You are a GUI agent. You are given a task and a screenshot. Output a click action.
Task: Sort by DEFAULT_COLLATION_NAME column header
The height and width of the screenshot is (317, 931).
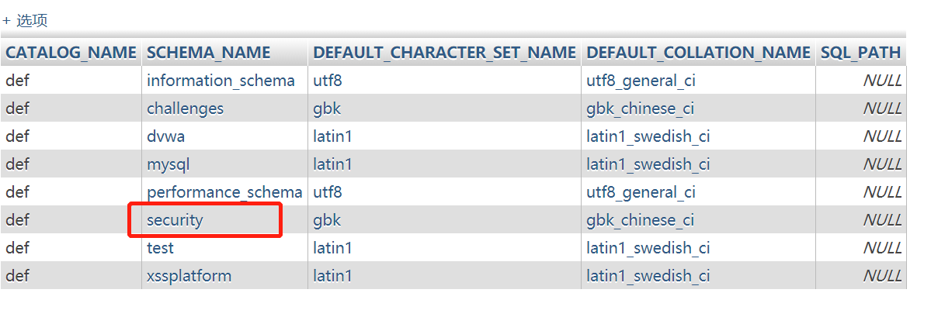coord(698,53)
